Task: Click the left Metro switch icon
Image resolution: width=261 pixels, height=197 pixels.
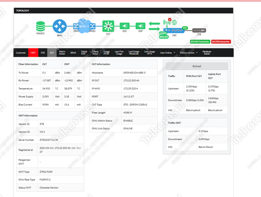Action: click(x=76, y=26)
